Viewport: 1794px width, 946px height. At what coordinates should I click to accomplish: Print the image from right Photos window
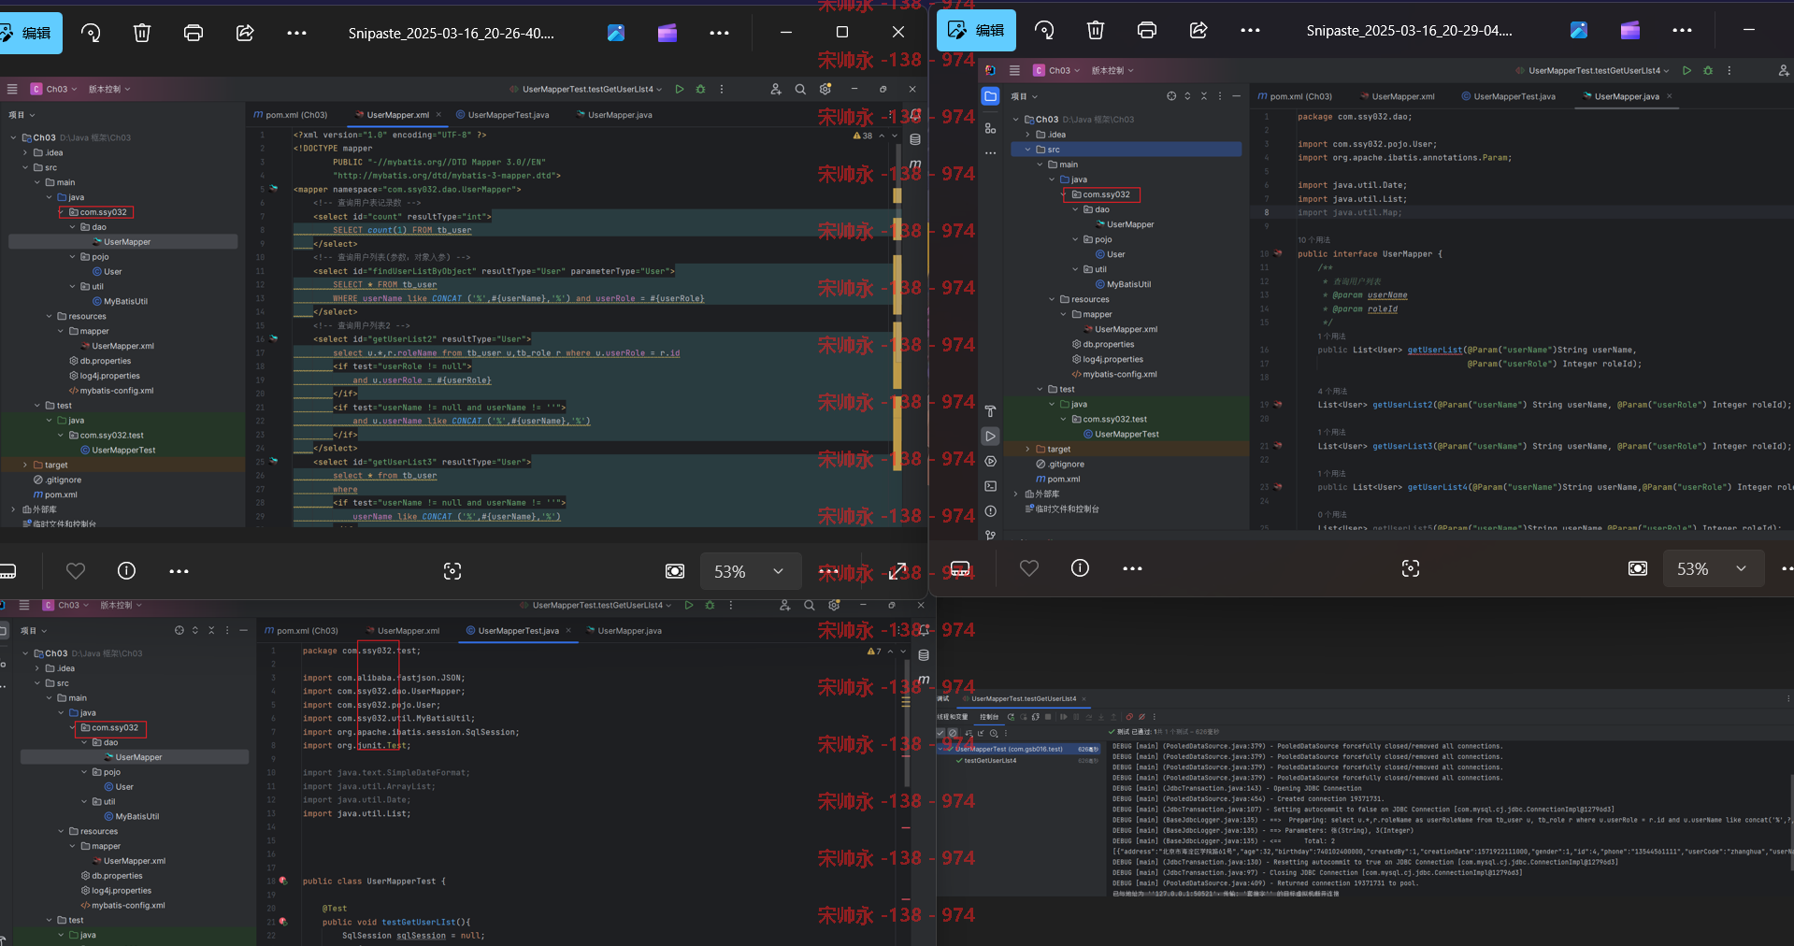[1147, 31]
